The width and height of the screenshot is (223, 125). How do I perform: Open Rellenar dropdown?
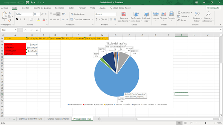(183, 16)
